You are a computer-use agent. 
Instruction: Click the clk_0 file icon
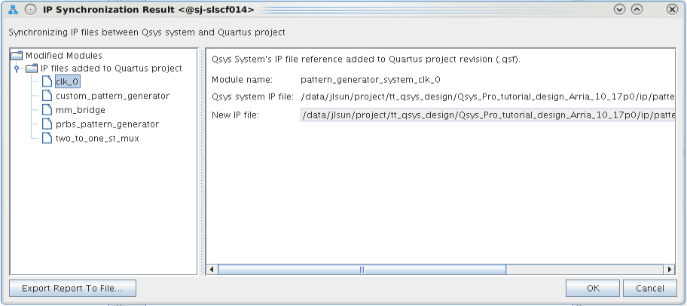coord(47,81)
